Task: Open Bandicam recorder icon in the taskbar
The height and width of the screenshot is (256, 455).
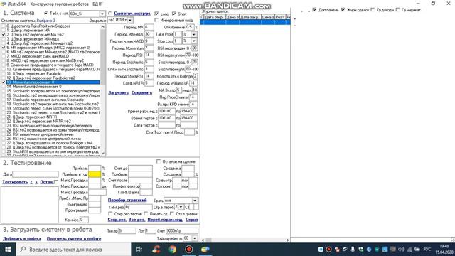Action: [188, 250]
